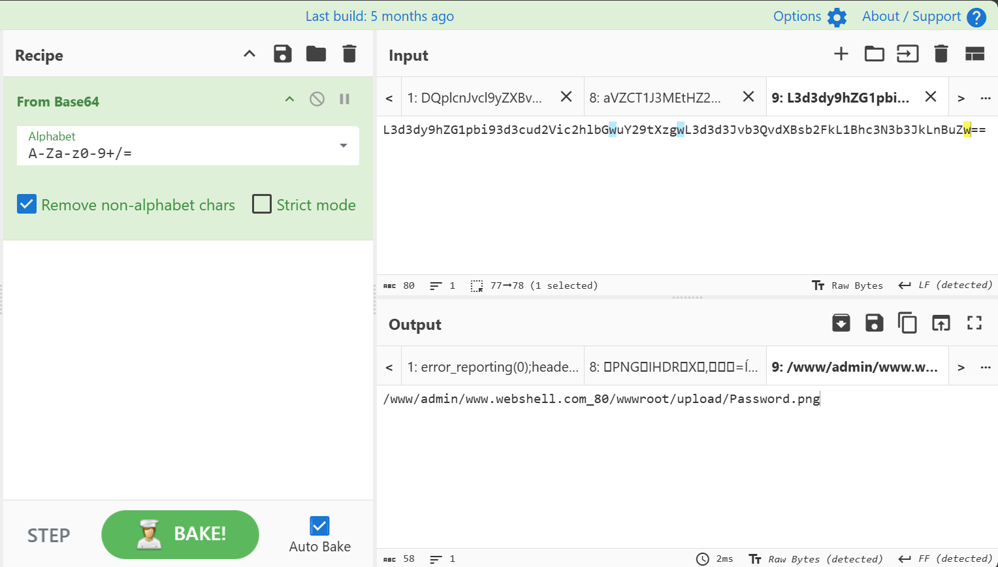The width and height of the screenshot is (998, 567).
Task: Switch to output tab 1 error_reporting
Action: [x=492, y=367]
